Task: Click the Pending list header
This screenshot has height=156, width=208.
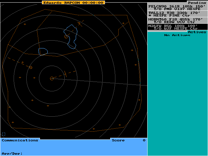Action: 197,3
